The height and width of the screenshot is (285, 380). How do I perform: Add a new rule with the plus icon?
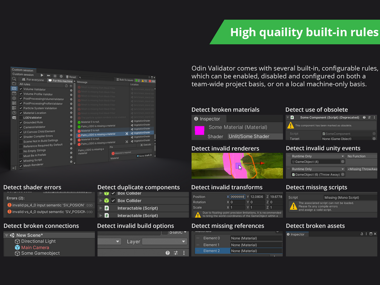(71, 86)
